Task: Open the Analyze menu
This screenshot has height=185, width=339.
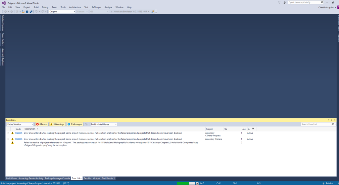Action: 108,7
